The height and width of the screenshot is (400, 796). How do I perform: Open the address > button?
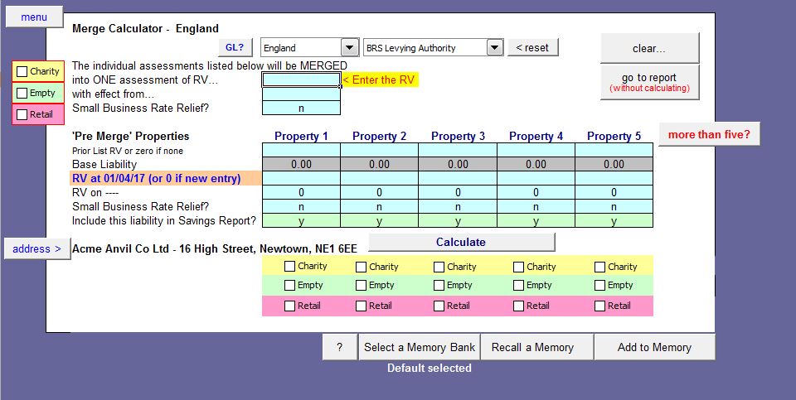37,248
